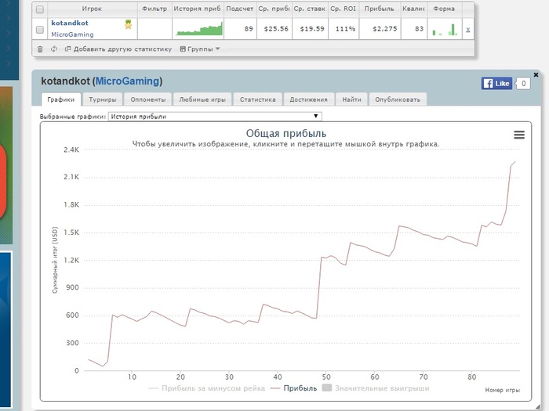
Task: Switch to the Найти tab
Action: pyautogui.click(x=351, y=99)
